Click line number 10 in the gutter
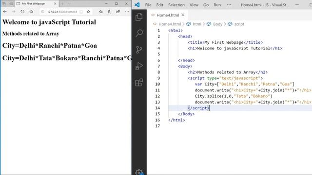 coord(157,84)
